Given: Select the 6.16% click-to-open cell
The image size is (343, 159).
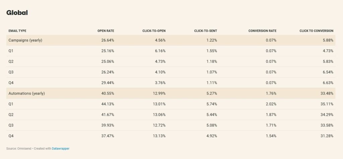Looking at the screenshot, I should 160,51.
